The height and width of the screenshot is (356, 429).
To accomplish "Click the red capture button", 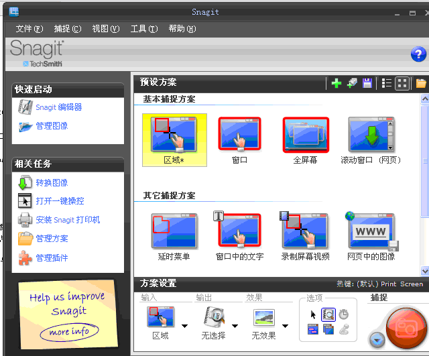I will [x=406, y=328].
